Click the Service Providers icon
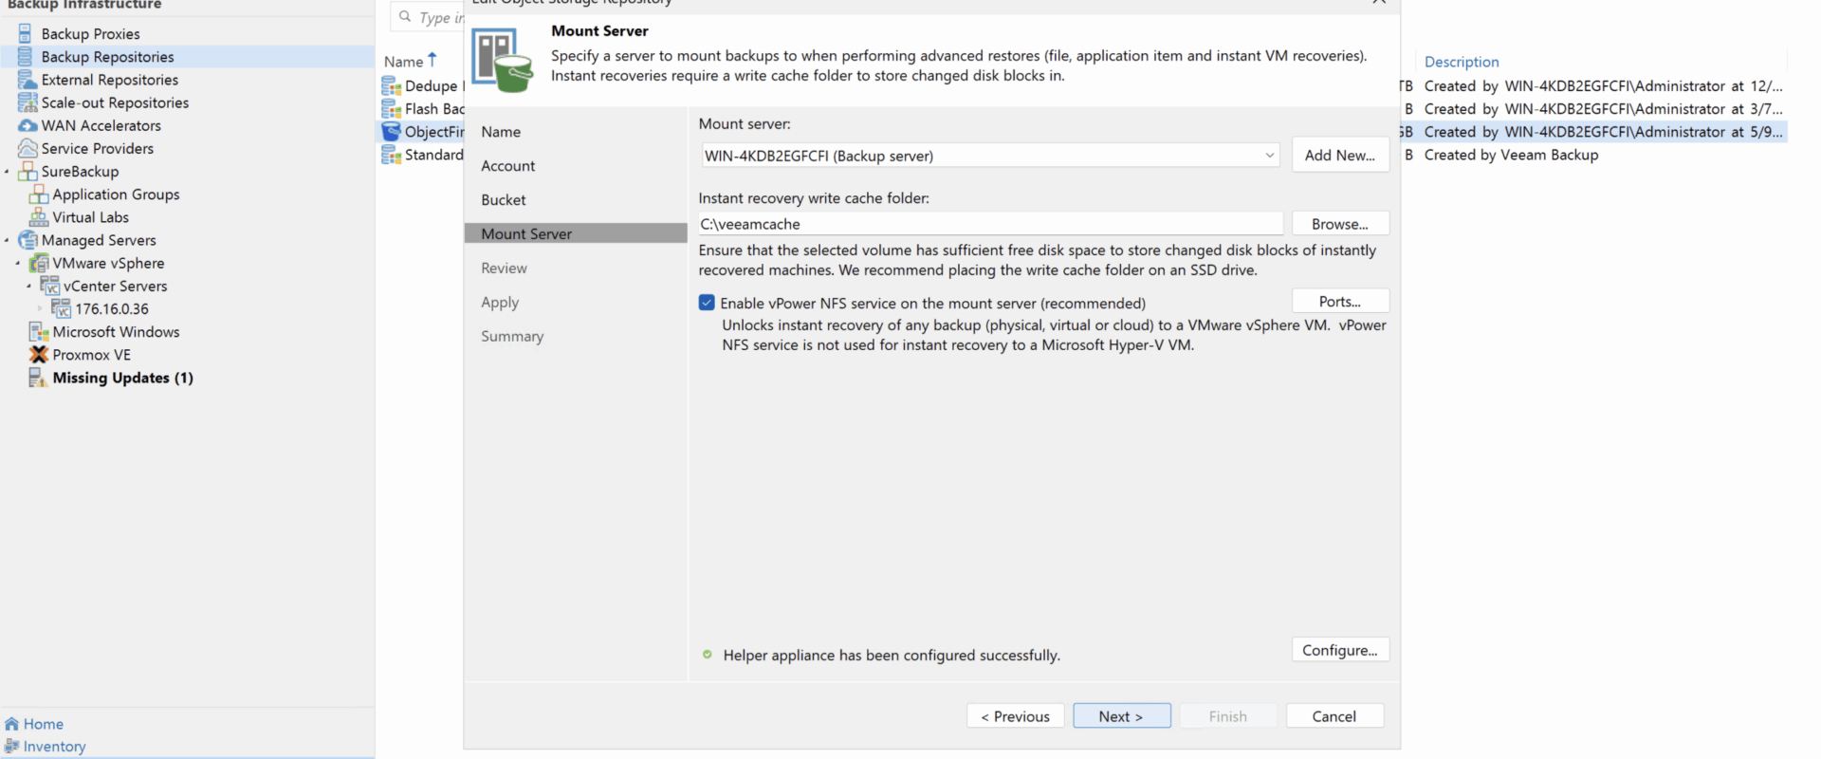Viewport: 1821px width, 759px height. [x=28, y=148]
